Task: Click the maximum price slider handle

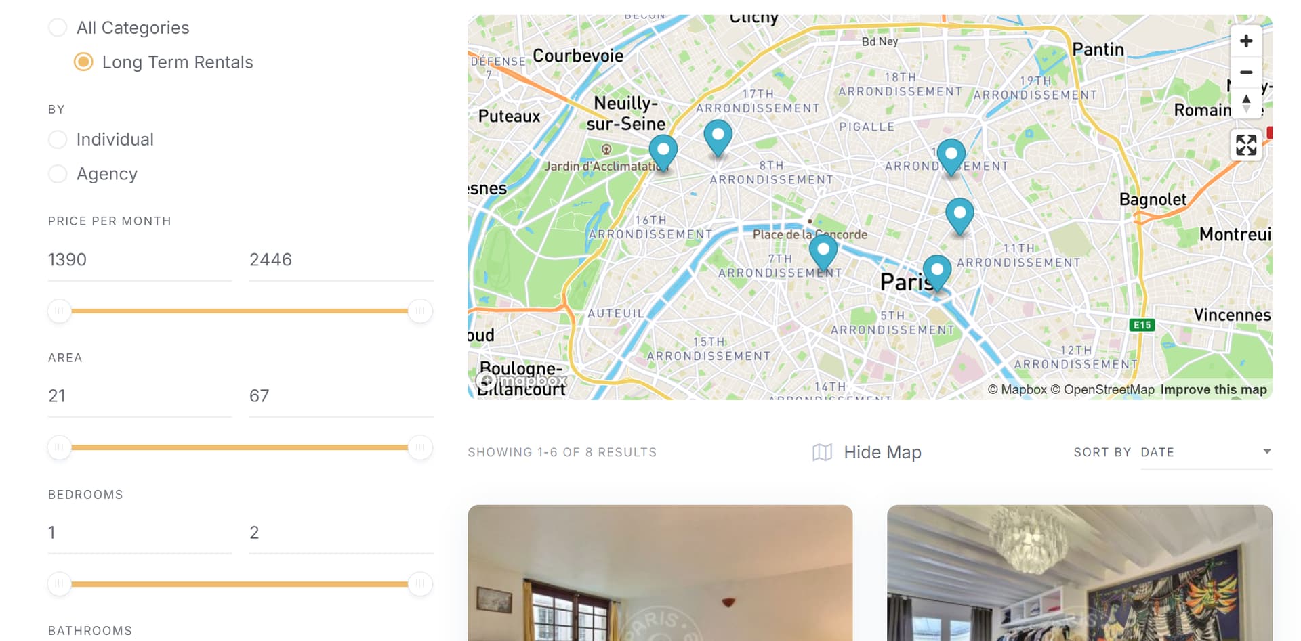Action: 420,311
